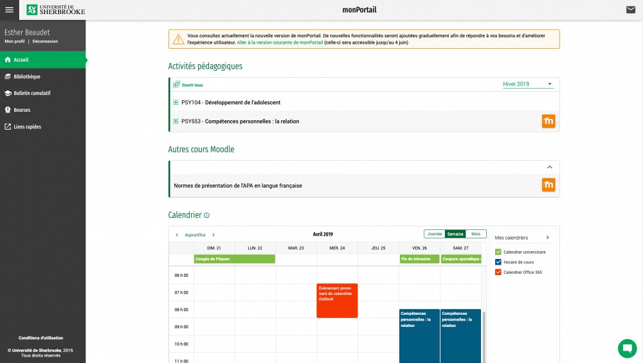Open the green chat bubble button
This screenshot has width=643, height=363.
(x=626, y=348)
